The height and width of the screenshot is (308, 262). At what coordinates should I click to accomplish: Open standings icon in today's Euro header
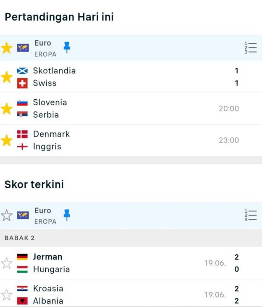pos(250,48)
